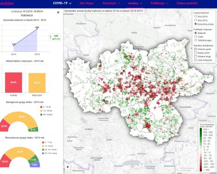Image resolution: width=217 pixels, height=174 pixels.
Task: Click the 11.9% green economic age segment
Action: pos(33,159)
